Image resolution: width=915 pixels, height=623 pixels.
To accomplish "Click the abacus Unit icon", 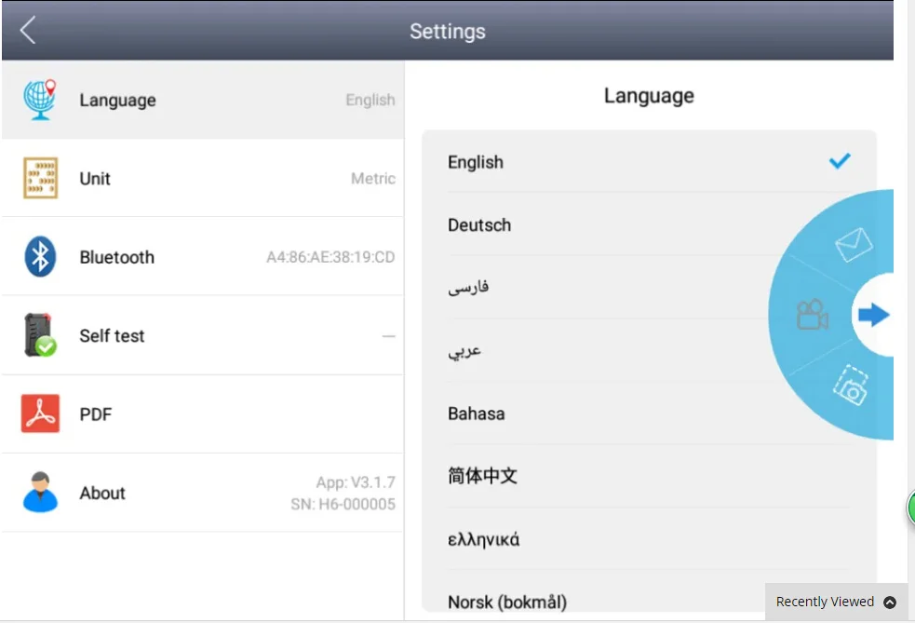I will [x=40, y=178].
